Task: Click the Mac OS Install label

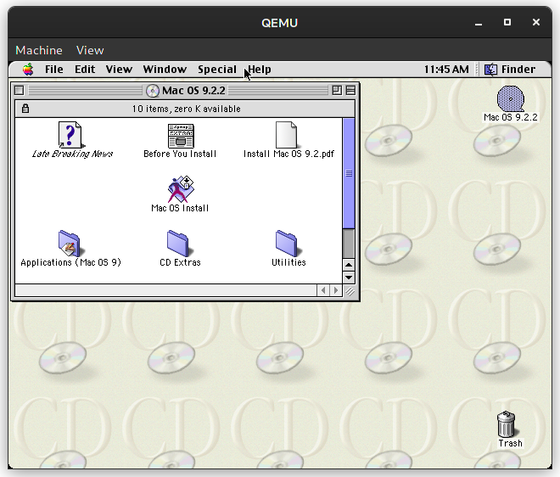Action: tap(180, 208)
